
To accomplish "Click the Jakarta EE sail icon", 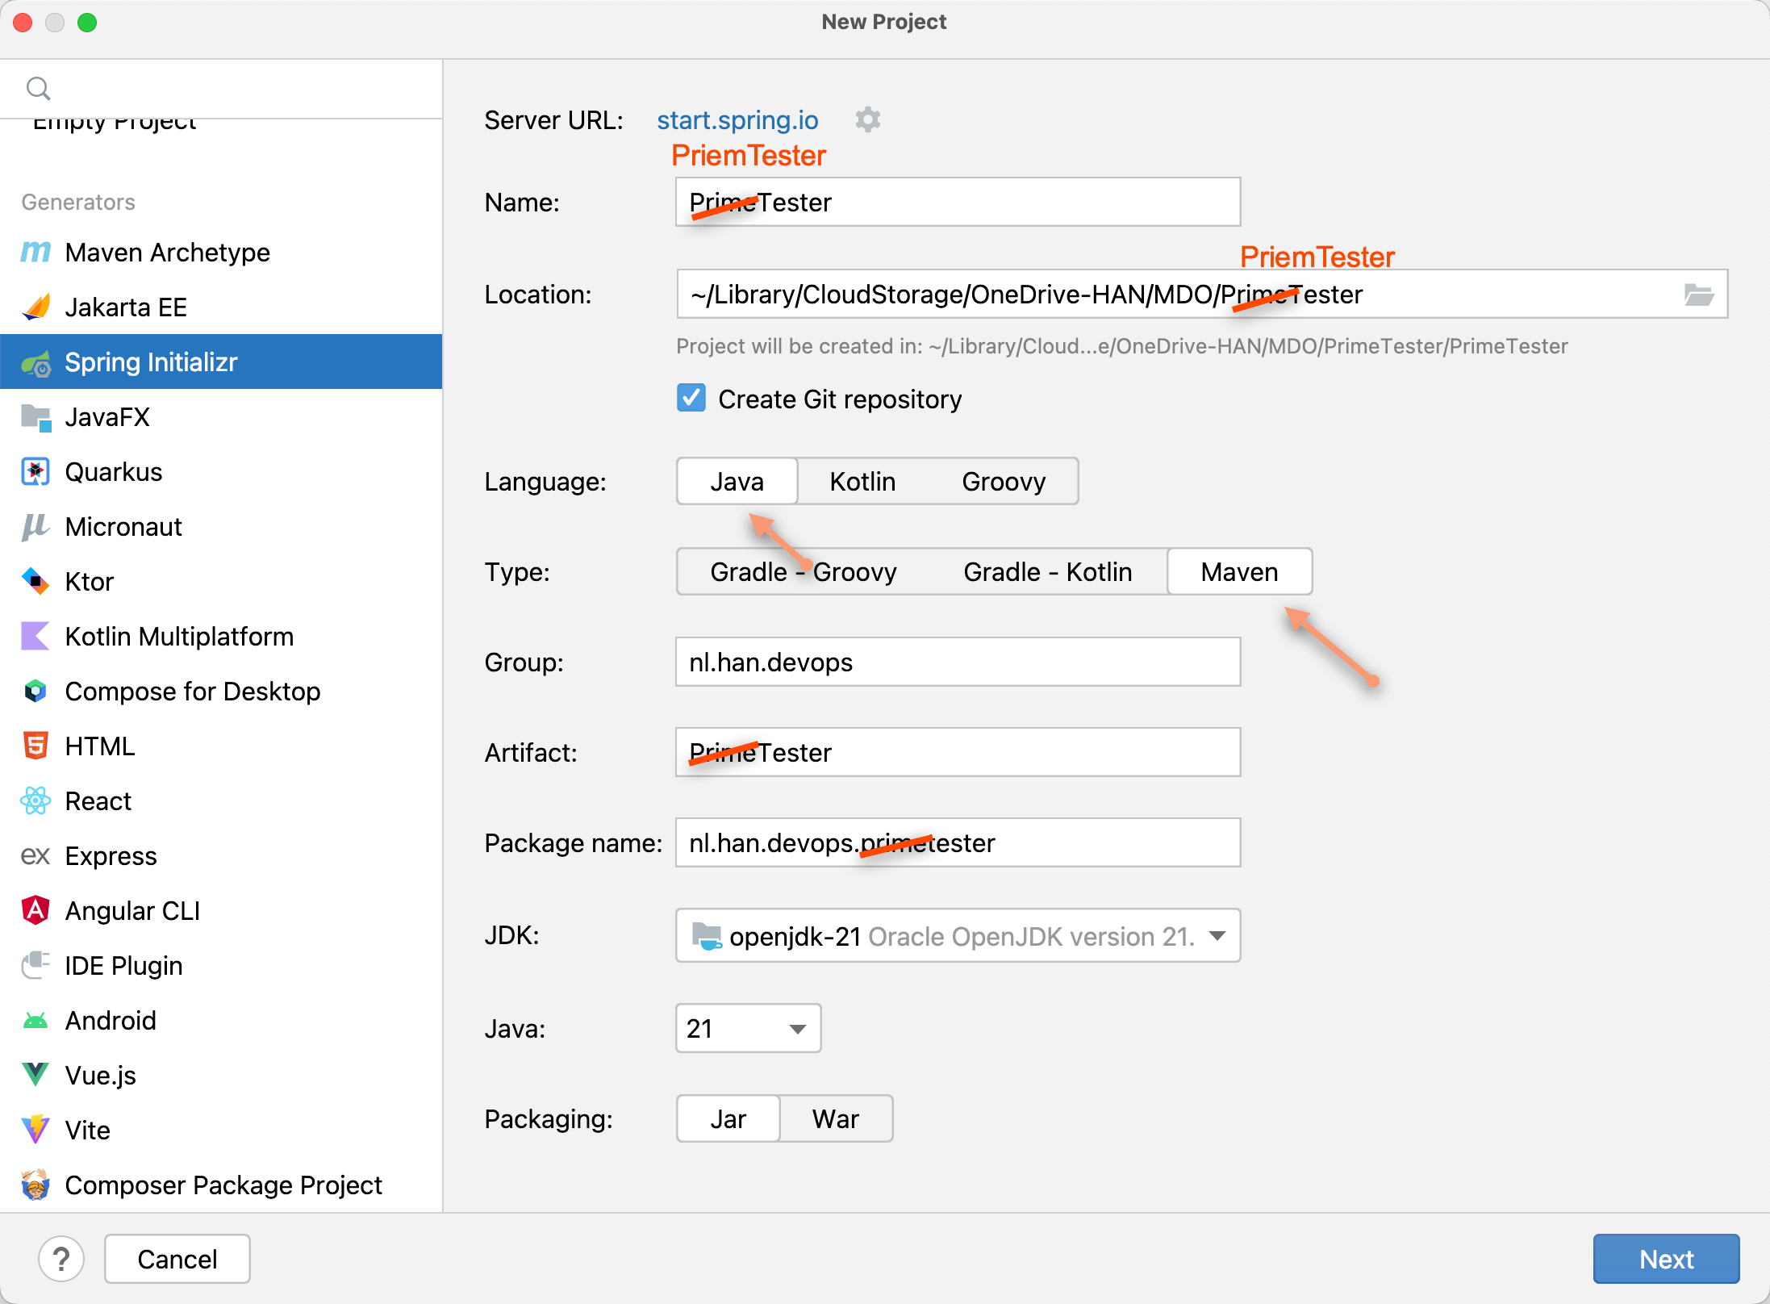I will (x=35, y=307).
